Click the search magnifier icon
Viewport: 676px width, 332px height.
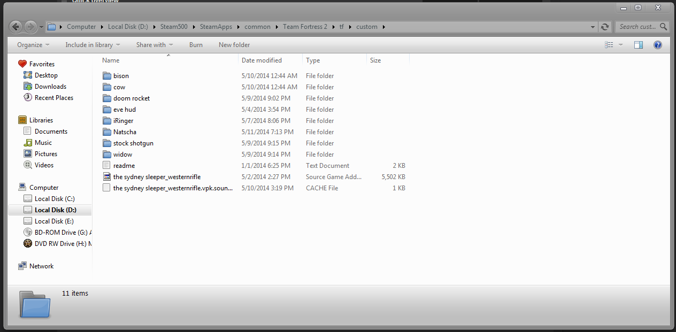click(x=664, y=27)
